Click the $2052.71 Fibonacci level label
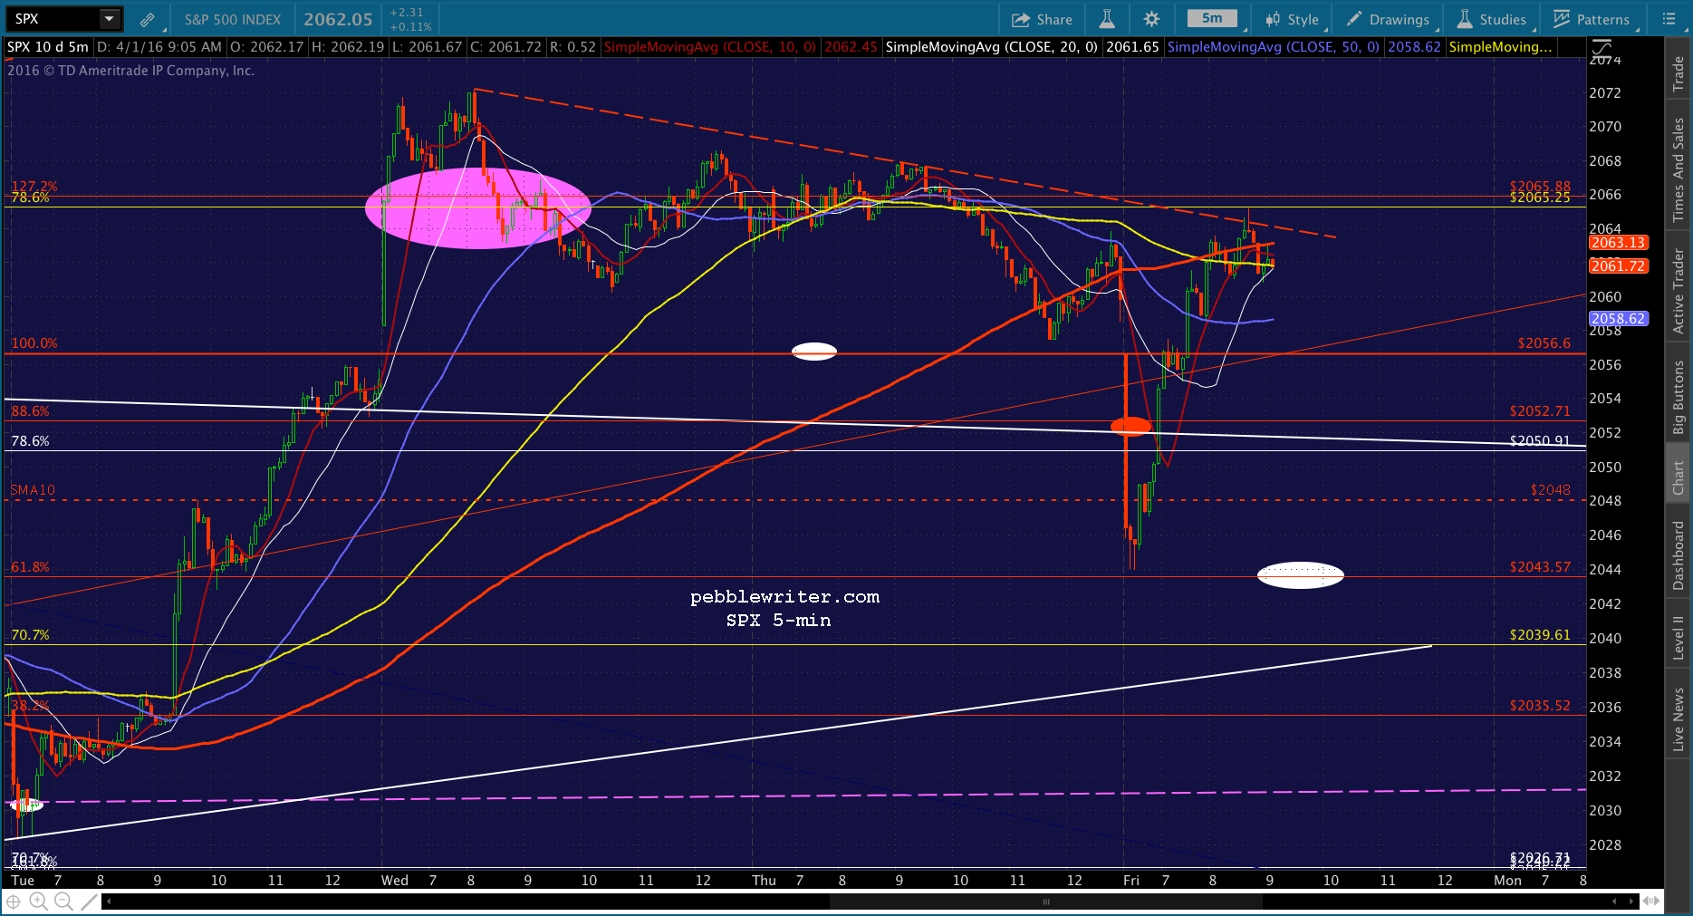The image size is (1693, 916). coord(1540,411)
